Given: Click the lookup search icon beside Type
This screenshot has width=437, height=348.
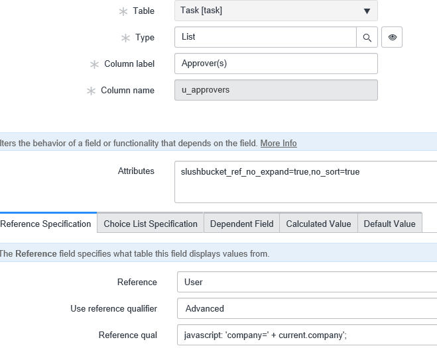Looking at the screenshot, I should tap(367, 38).
